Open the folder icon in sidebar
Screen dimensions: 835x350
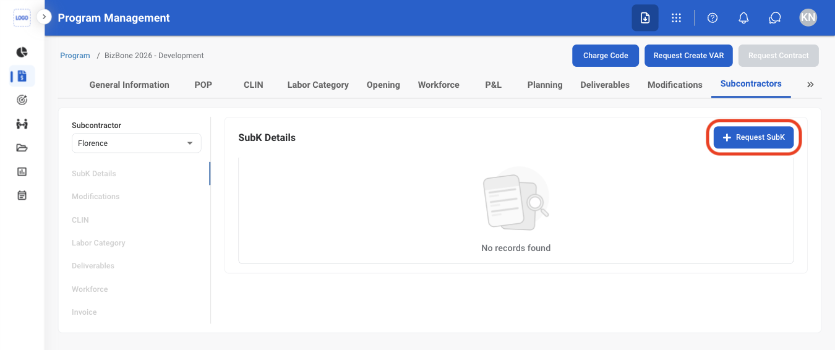click(x=22, y=148)
